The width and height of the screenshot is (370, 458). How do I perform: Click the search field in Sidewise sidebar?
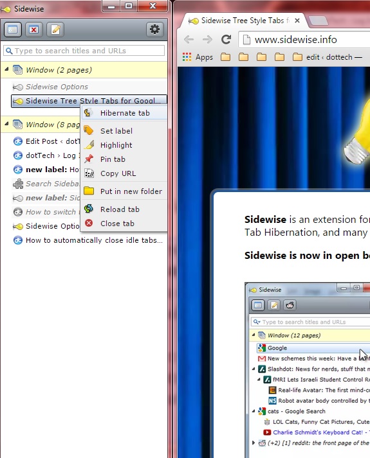tap(84, 51)
